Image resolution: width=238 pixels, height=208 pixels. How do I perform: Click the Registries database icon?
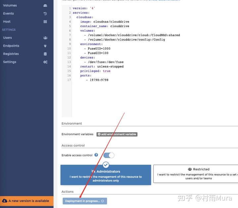tap(45, 54)
